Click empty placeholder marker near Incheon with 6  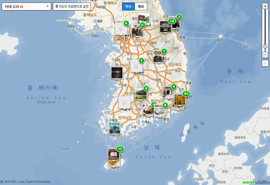[121, 29]
